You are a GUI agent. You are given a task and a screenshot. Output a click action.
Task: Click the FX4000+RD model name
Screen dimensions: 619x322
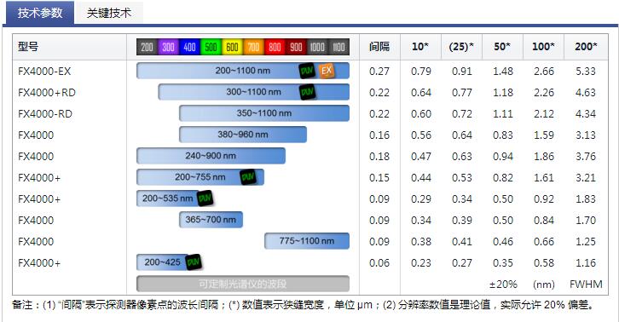click(x=47, y=93)
